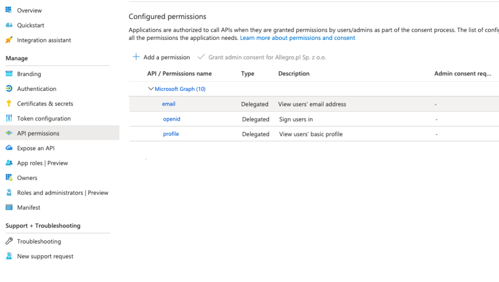
Task: Collapse the Microsoft Graph chevron
Action: (151, 89)
